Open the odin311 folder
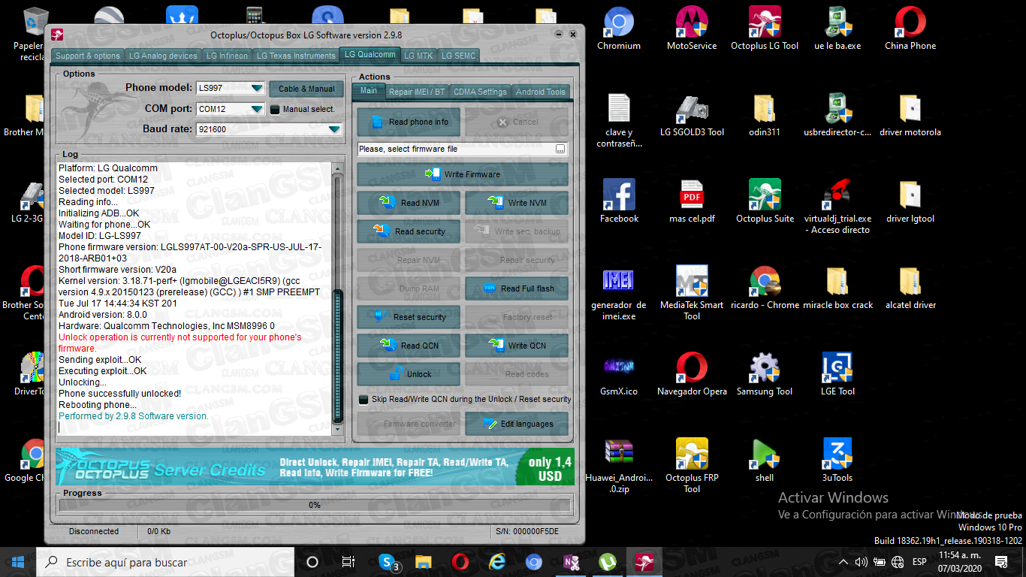The width and height of the screenshot is (1026, 577). click(x=765, y=116)
